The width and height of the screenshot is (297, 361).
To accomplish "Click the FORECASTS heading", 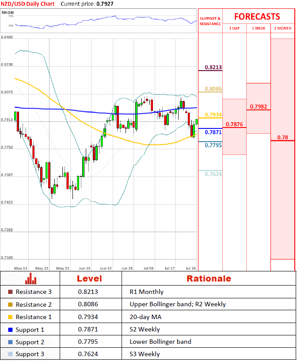I will coord(257,17).
